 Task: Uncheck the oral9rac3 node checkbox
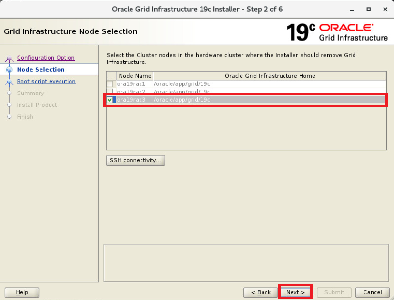point(110,100)
